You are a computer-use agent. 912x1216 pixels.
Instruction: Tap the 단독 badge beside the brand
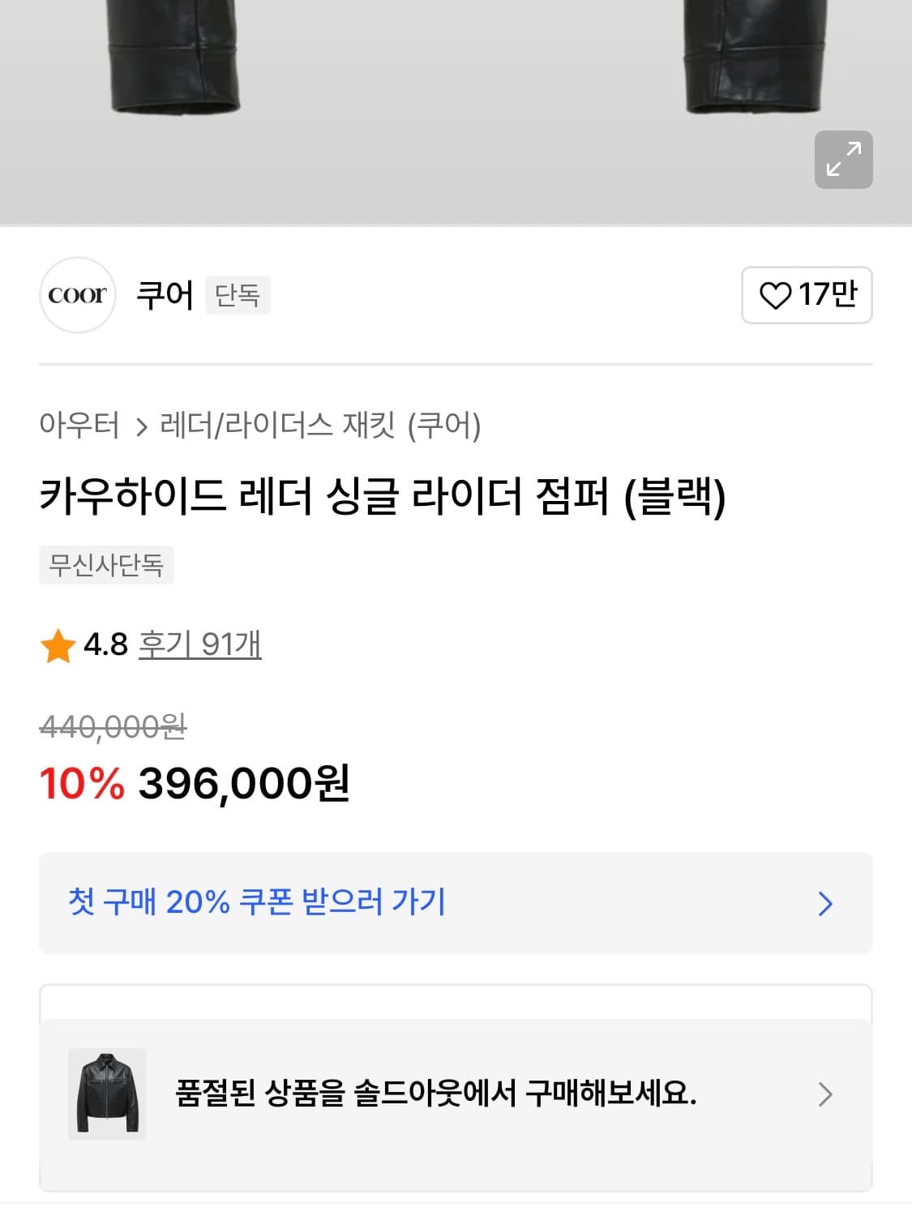point(238,295)
